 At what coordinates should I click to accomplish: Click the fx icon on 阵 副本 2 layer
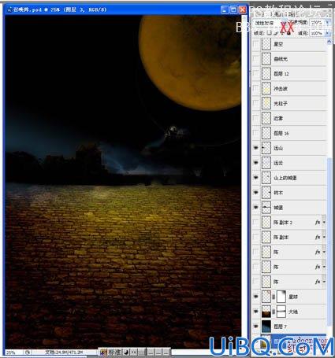coord(318,223)
